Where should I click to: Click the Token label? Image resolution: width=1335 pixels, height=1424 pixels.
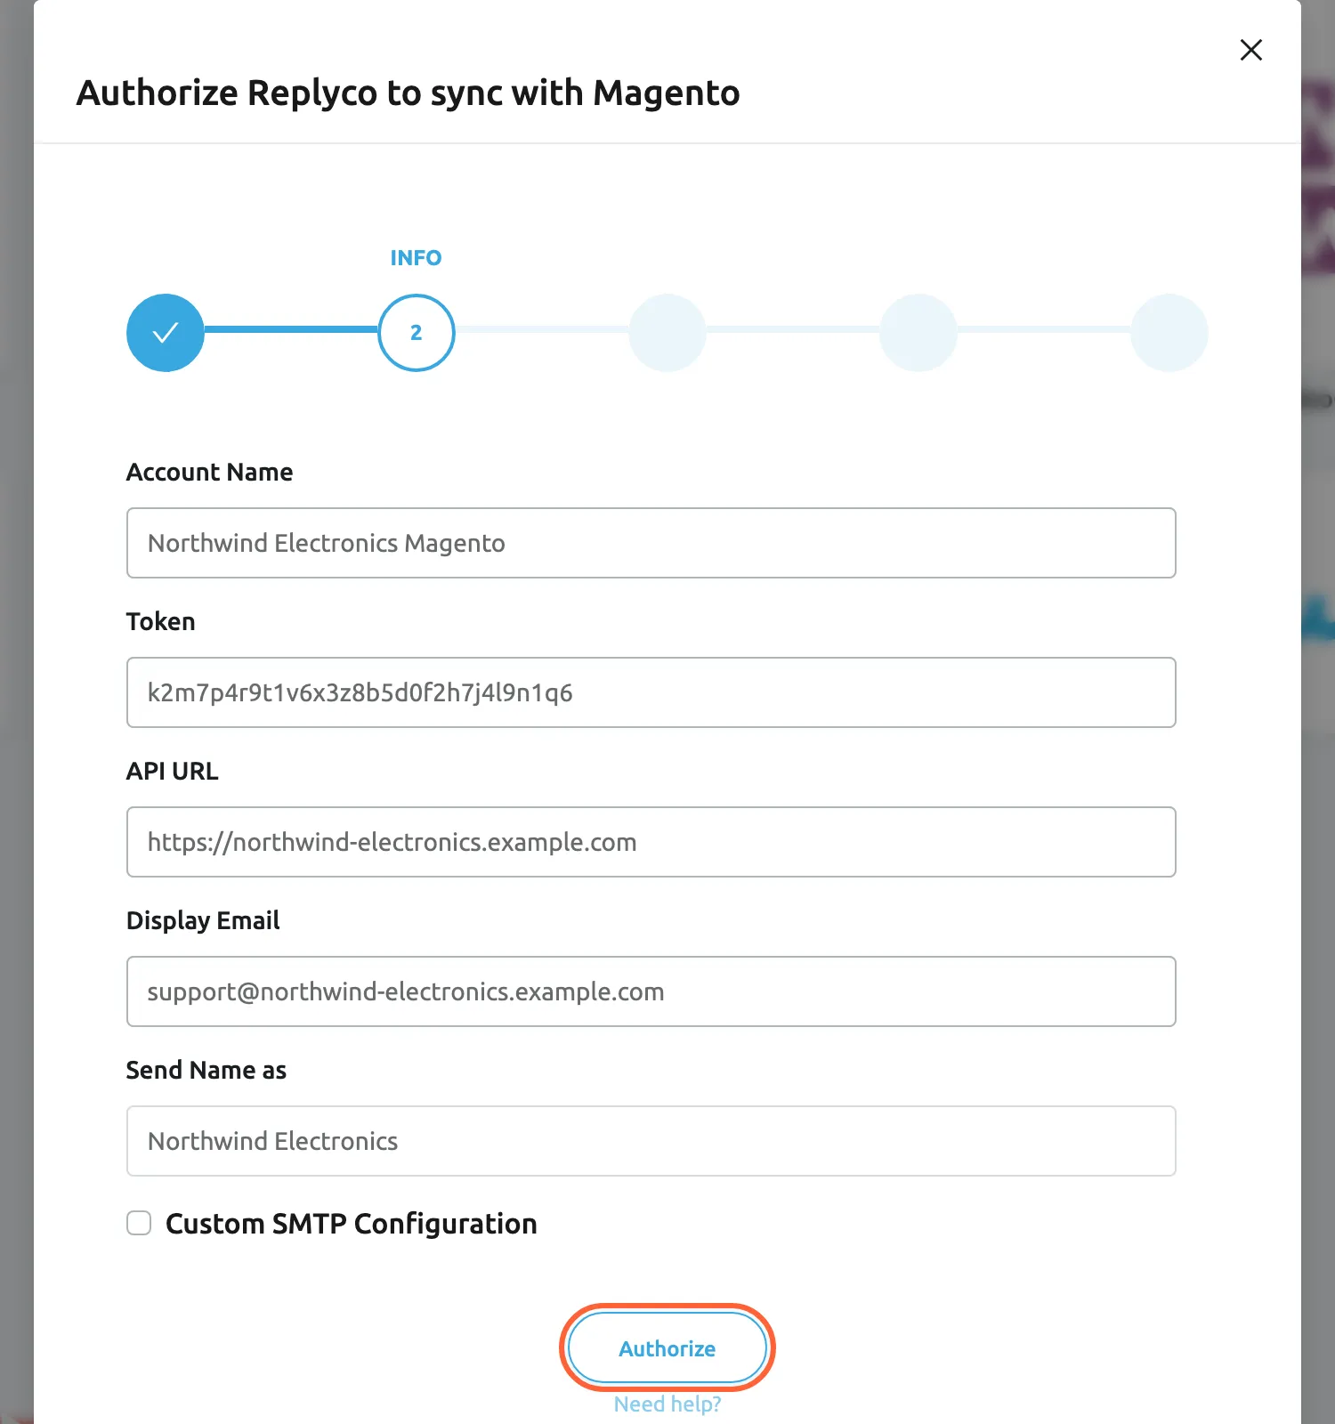(160, 621)
